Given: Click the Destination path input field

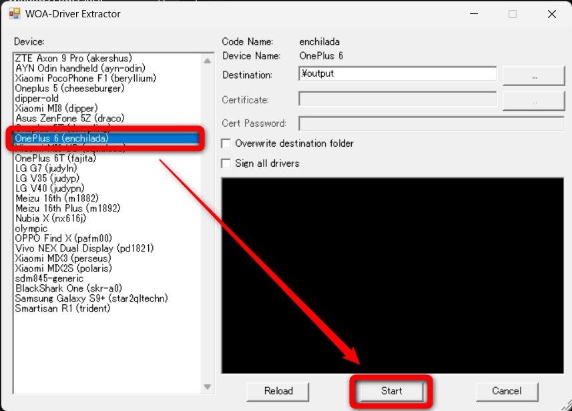Looking at the screenshot, I should (x=397, y=73).
